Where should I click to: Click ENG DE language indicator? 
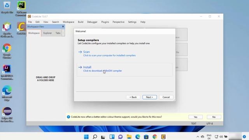tap(209, 136)
